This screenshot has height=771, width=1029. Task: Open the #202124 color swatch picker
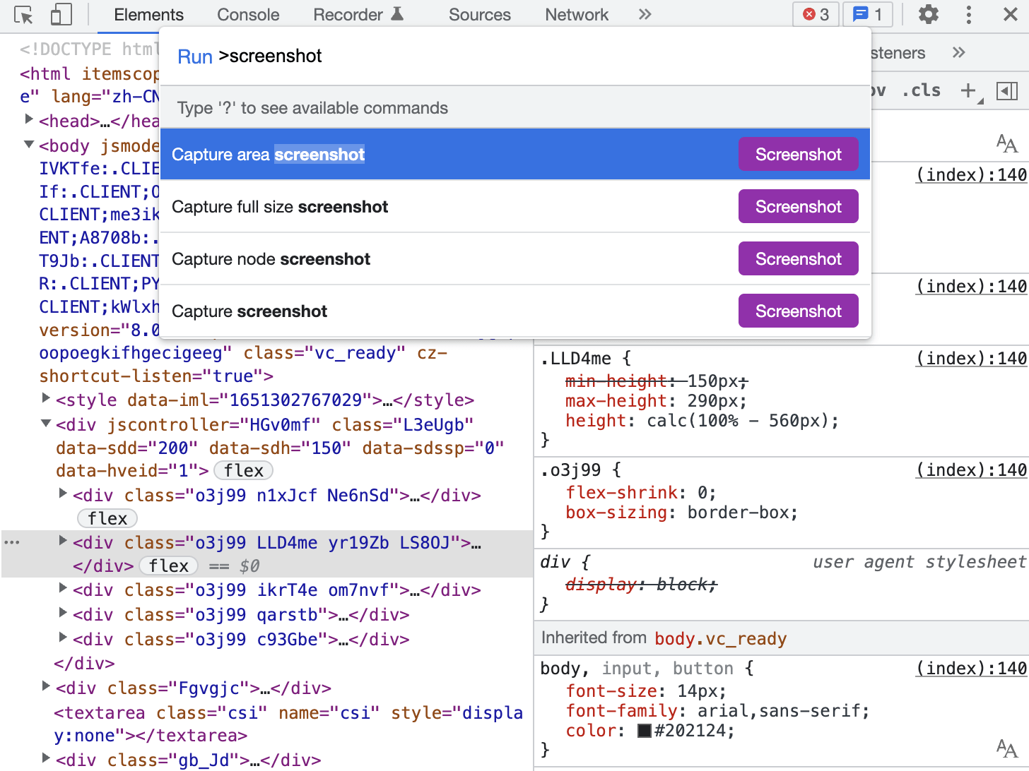click(x=645, y=731)
